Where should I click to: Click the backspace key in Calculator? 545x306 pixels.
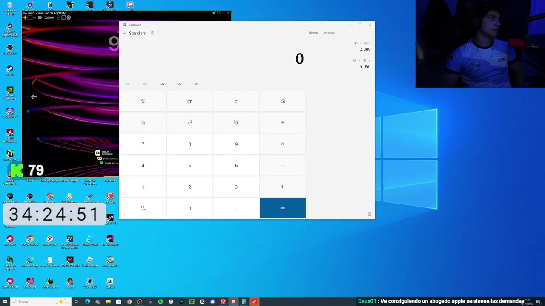[283, 102]
